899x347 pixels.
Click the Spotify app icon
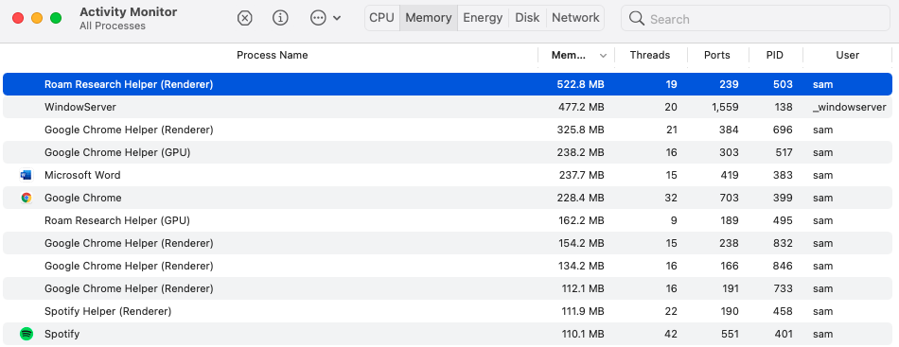coord(26,334)
